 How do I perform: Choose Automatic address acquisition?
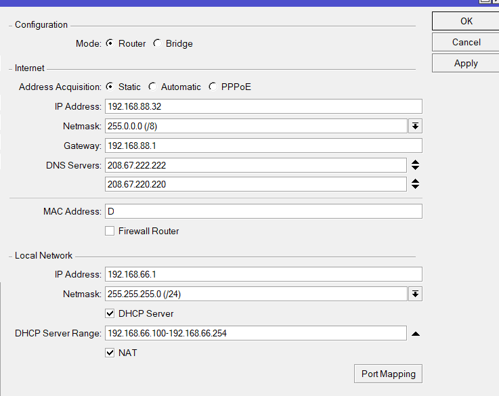pyautogui.click(x=153, y=87)
